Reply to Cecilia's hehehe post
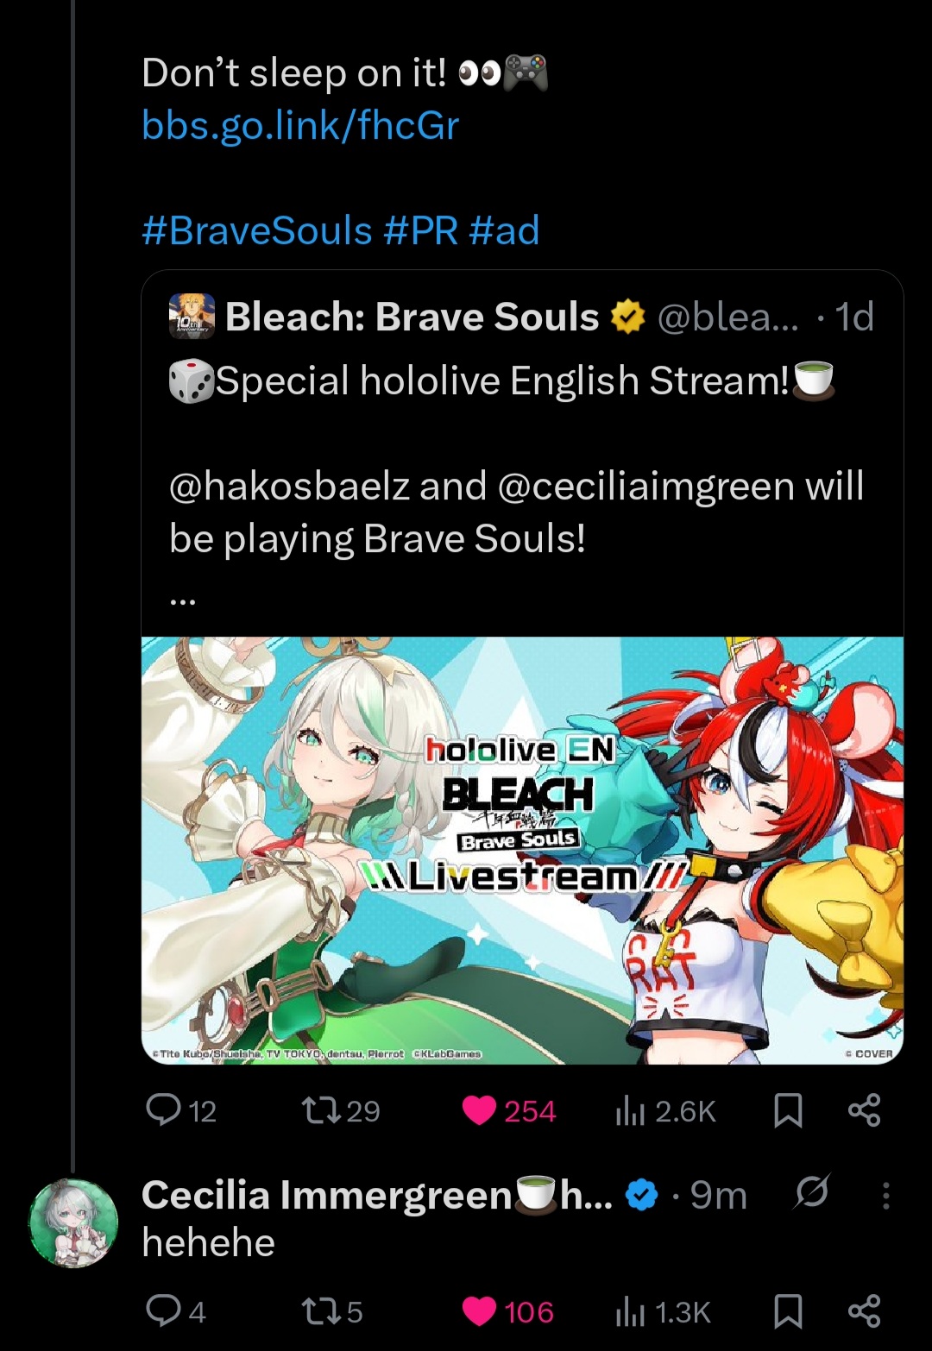932x1351 pixels. coord(163,1311)
